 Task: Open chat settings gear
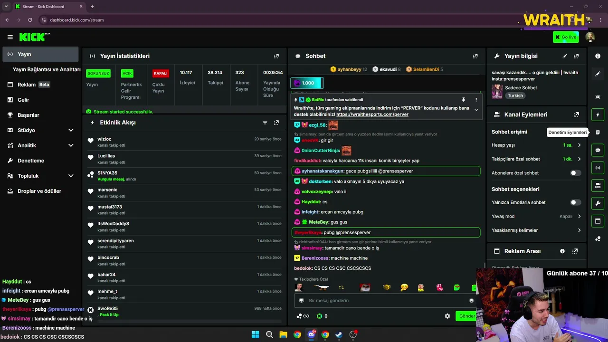447,316
